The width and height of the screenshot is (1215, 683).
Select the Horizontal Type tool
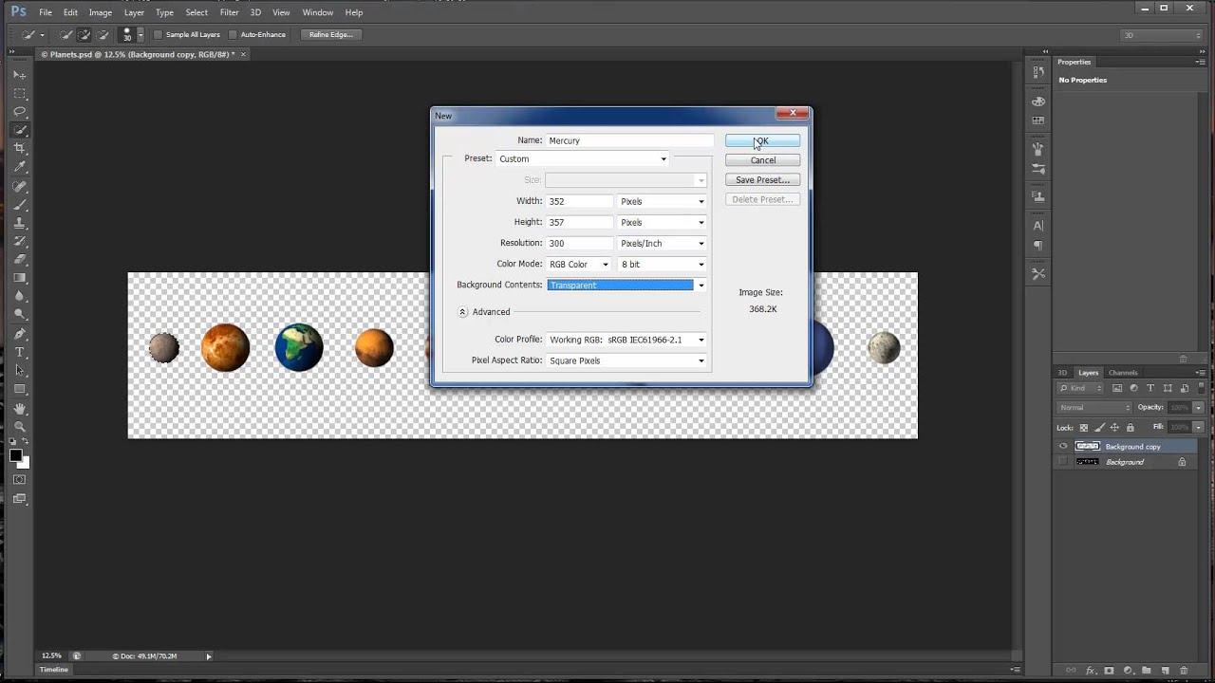[x=20, y=352]
